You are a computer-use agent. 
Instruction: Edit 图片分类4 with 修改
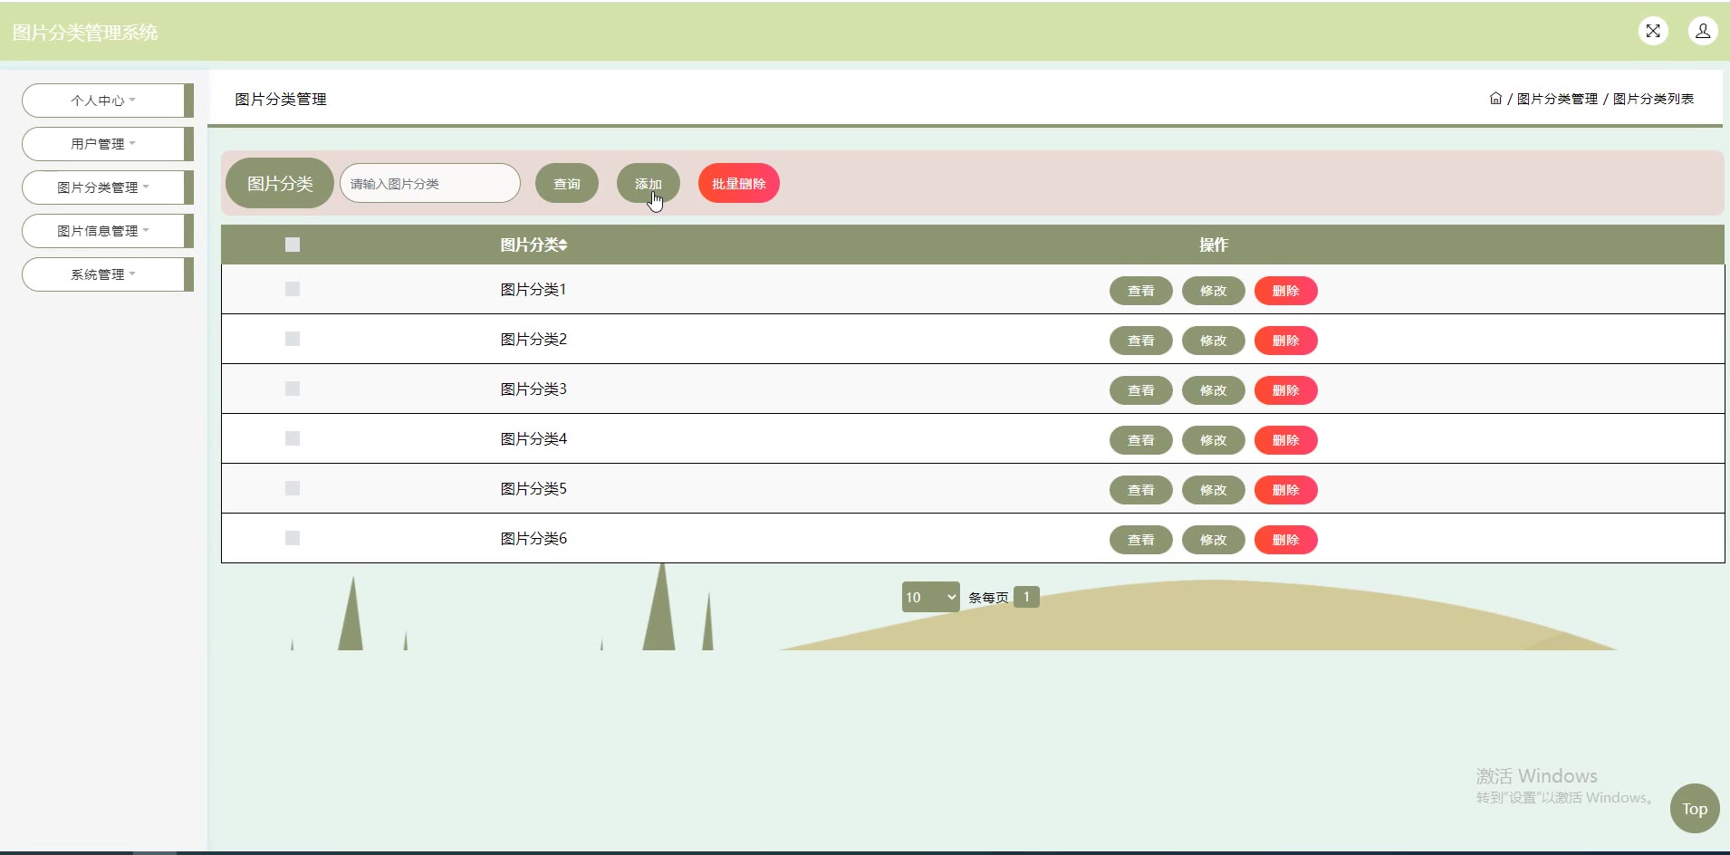(x=1214, y=440)
